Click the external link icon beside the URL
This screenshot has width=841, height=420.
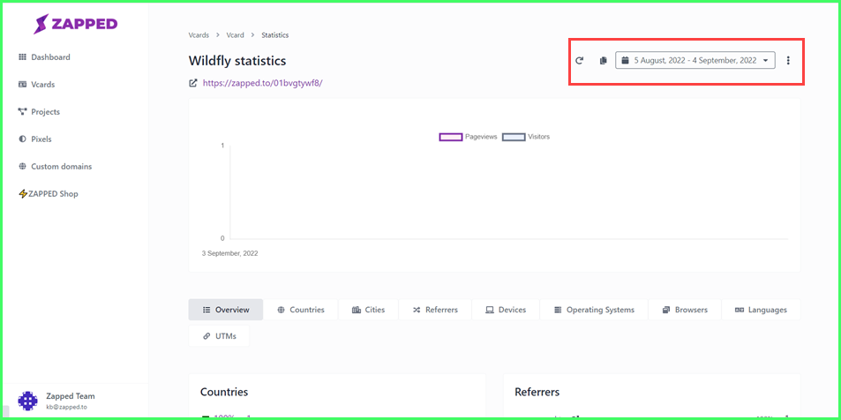[193, 83]
